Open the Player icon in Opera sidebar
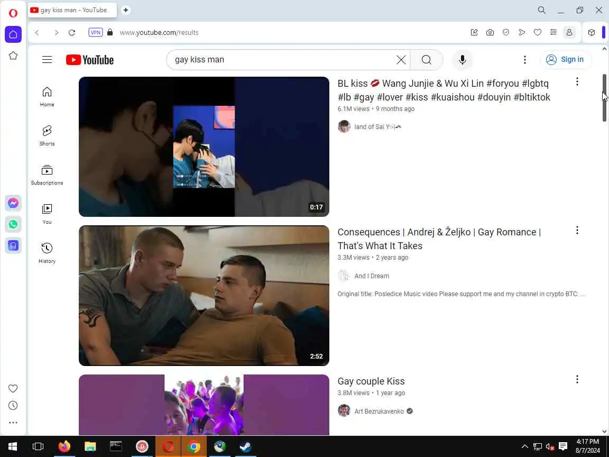The width and height of the screenshot is (609, 457). point(13,245)
